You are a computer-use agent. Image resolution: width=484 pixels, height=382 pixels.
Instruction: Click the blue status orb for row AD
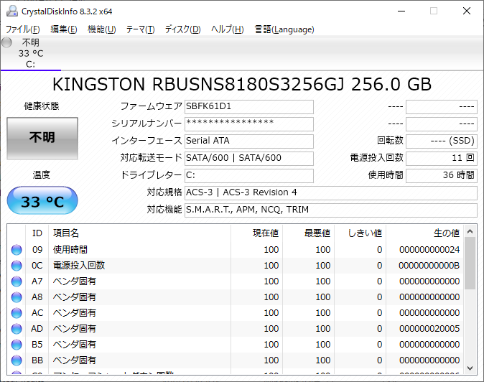[x=17, y=329]
